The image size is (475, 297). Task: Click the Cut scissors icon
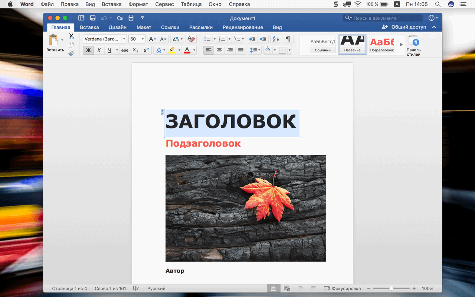pos(71,36)
